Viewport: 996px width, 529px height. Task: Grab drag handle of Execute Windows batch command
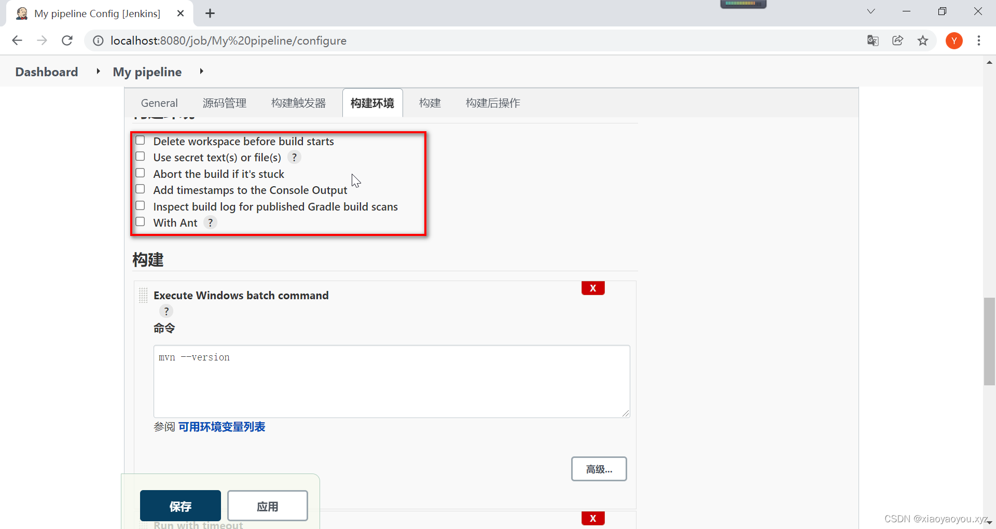coord(143,295)
